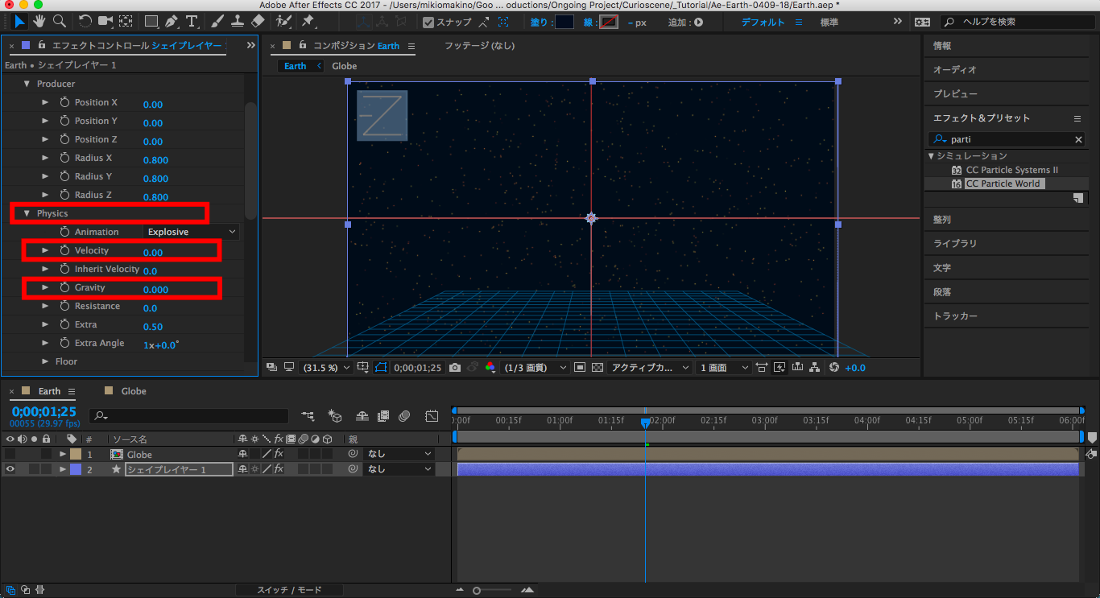Switch to the Globe timeline tab
The width and height of the screenshot is (1100, 598).
(x=133, y=391)
